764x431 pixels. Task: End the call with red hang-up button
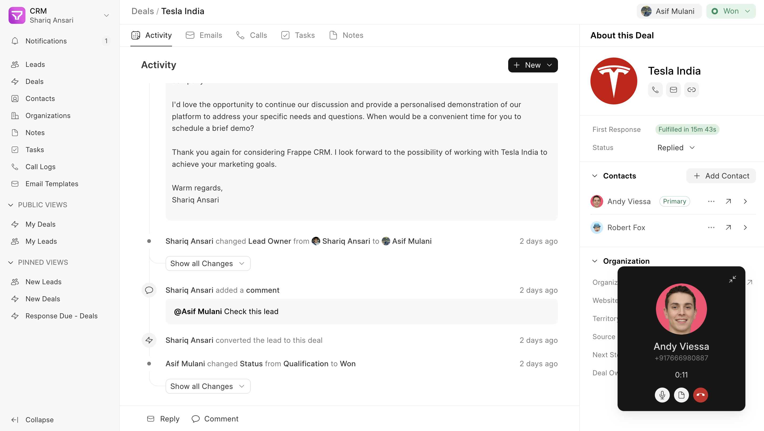701,395
